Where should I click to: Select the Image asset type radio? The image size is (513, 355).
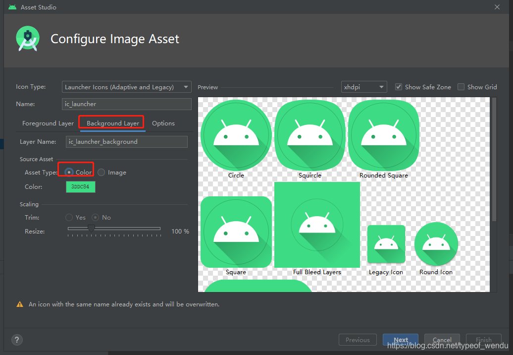(x=102, y=172)
